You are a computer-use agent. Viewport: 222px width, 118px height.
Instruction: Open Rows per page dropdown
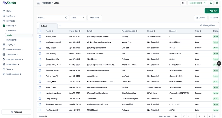click(x=176, y=116)
